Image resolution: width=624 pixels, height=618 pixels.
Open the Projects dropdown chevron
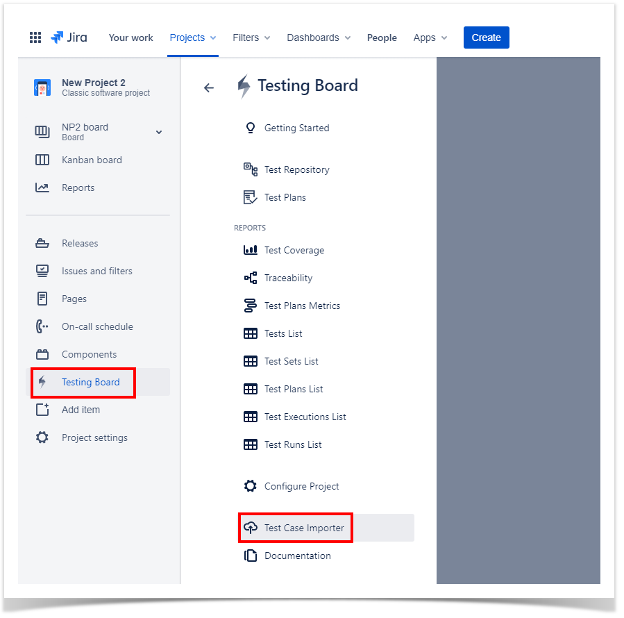[x=213, y=37]
